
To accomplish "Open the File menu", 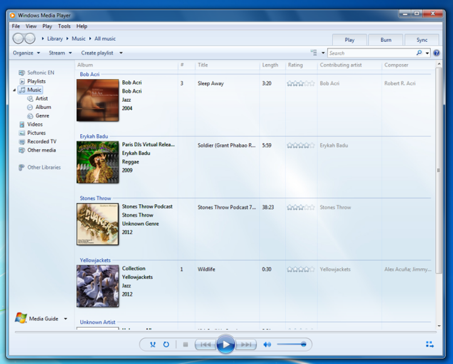I will 16,26.
